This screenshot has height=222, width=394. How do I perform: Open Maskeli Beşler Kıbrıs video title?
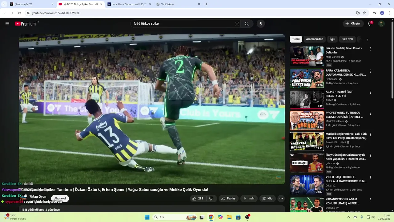[x=346, y=136]
